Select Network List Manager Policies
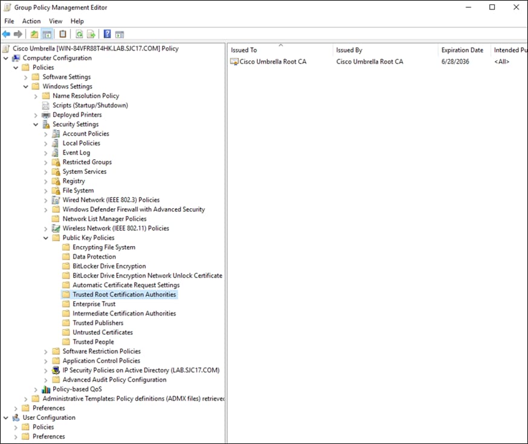Screen dimensions: 528x444 (x=105, y=219)
